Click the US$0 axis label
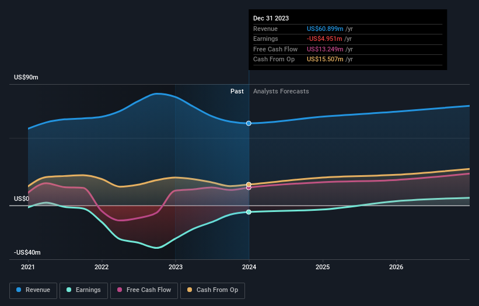 [22, 199]
